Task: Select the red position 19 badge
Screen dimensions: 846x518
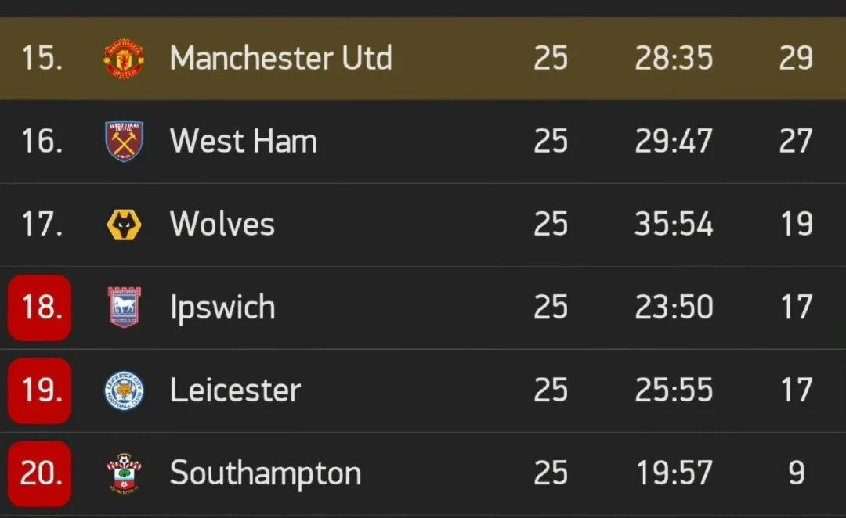Action: click(x=39, y=390)
